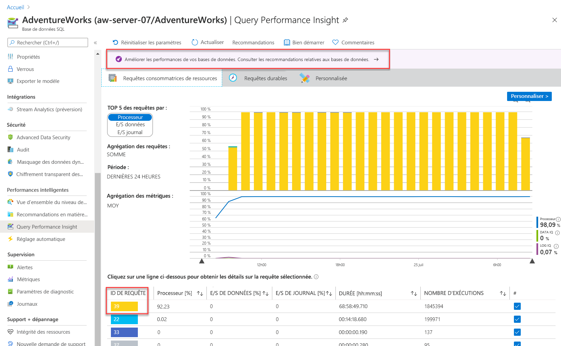Click the Chiffrement transparent shield icon
This screenshot has width=561, height=346.
(11, 174)
